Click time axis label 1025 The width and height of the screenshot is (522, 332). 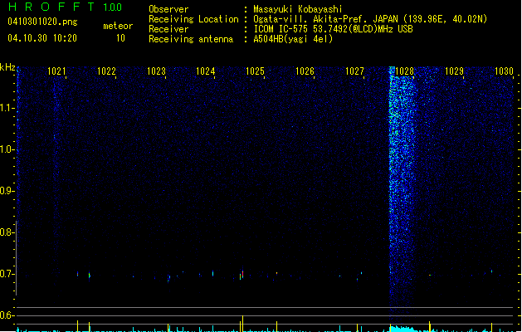point(255,71)
